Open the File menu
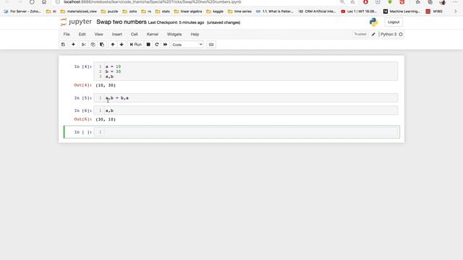 [67, 34]
